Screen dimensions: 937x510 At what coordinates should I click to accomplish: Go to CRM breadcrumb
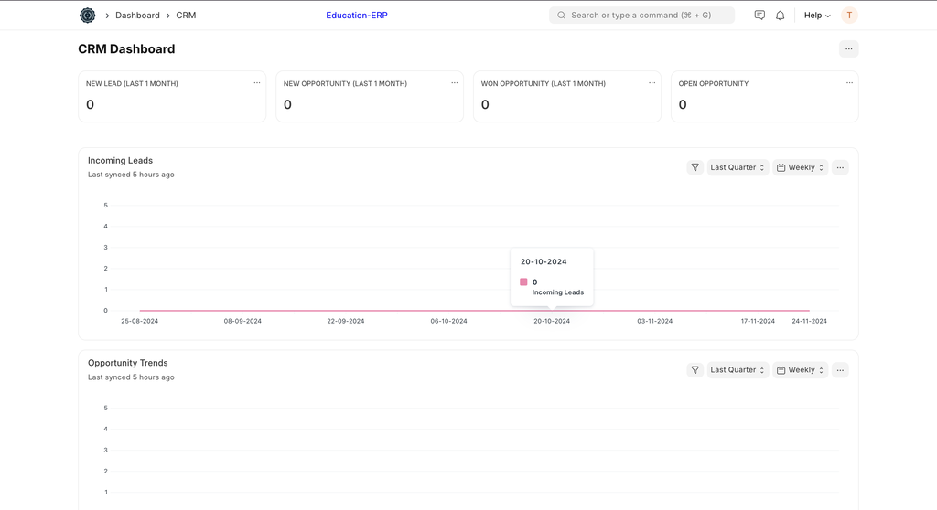click(x=186, y=16)
